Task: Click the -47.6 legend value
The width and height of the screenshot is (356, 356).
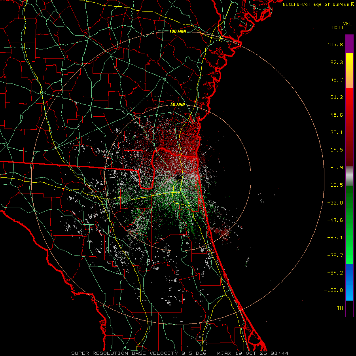Action: pos(335,220)
